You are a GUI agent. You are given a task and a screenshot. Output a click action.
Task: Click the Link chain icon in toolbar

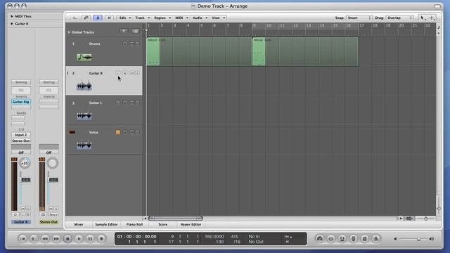click(86, 18)
